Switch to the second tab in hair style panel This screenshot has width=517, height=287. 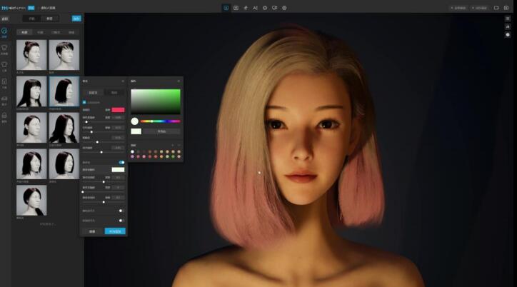coord(114,92)
